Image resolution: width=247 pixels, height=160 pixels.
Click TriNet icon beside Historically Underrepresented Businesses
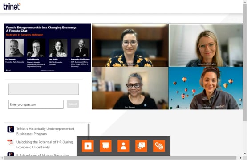tap(11, 129)
